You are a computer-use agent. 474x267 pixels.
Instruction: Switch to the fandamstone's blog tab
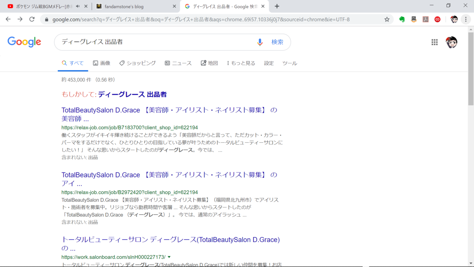pos(135,6)
